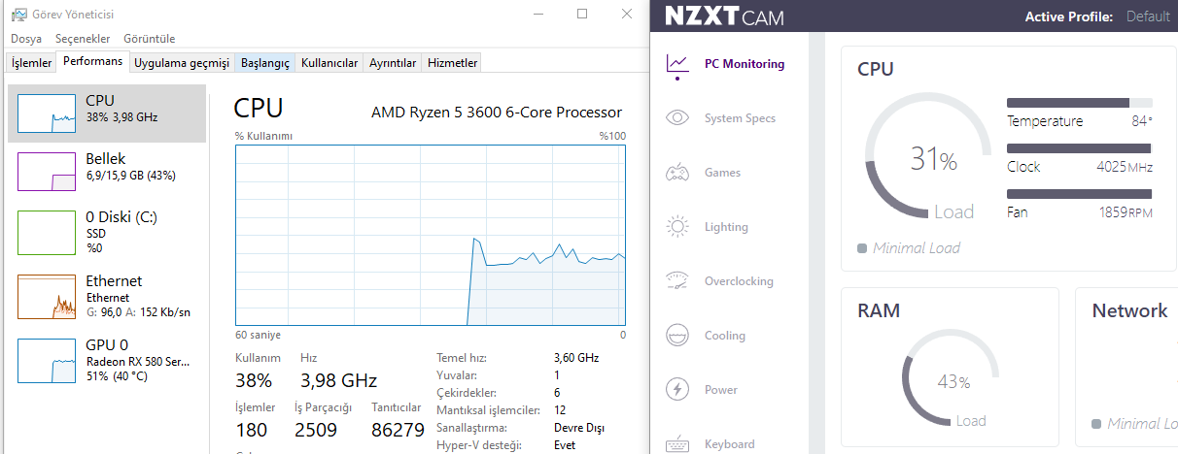Open the Overclocking gauge icon
Screen dimensions: 1178x454
pyautogui.click(x=677, y=281)
